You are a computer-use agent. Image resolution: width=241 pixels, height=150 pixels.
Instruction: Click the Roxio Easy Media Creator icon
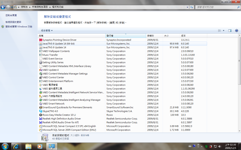click(x=41, y=115)
